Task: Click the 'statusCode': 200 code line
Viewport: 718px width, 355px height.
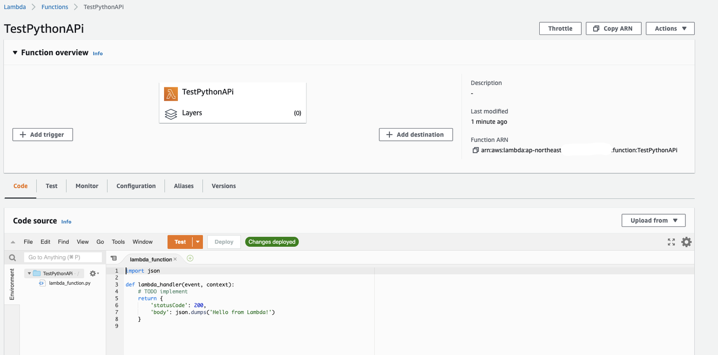Action: coord(178,305)
